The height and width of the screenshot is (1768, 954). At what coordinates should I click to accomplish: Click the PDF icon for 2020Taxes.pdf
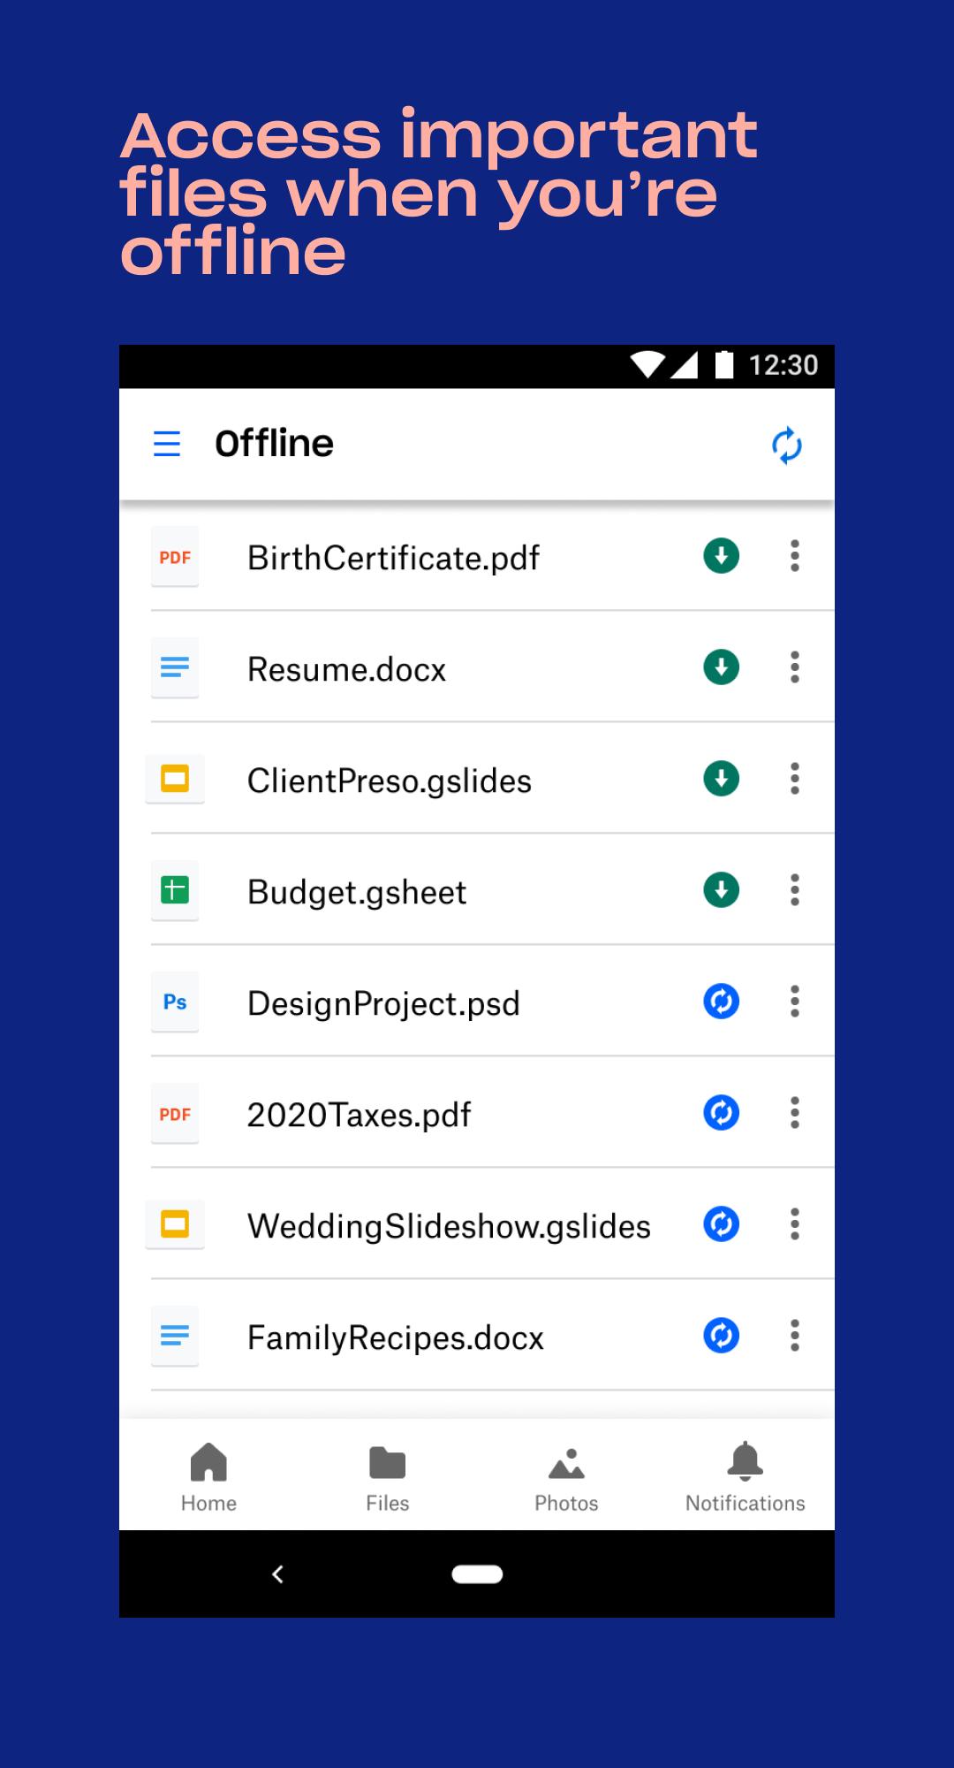pos(175,1114)
